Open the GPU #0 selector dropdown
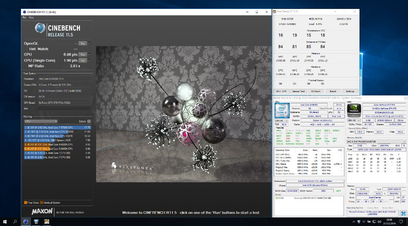Viewport: 408px width, 226px height. pyautogui.click(x=354, y=121)
